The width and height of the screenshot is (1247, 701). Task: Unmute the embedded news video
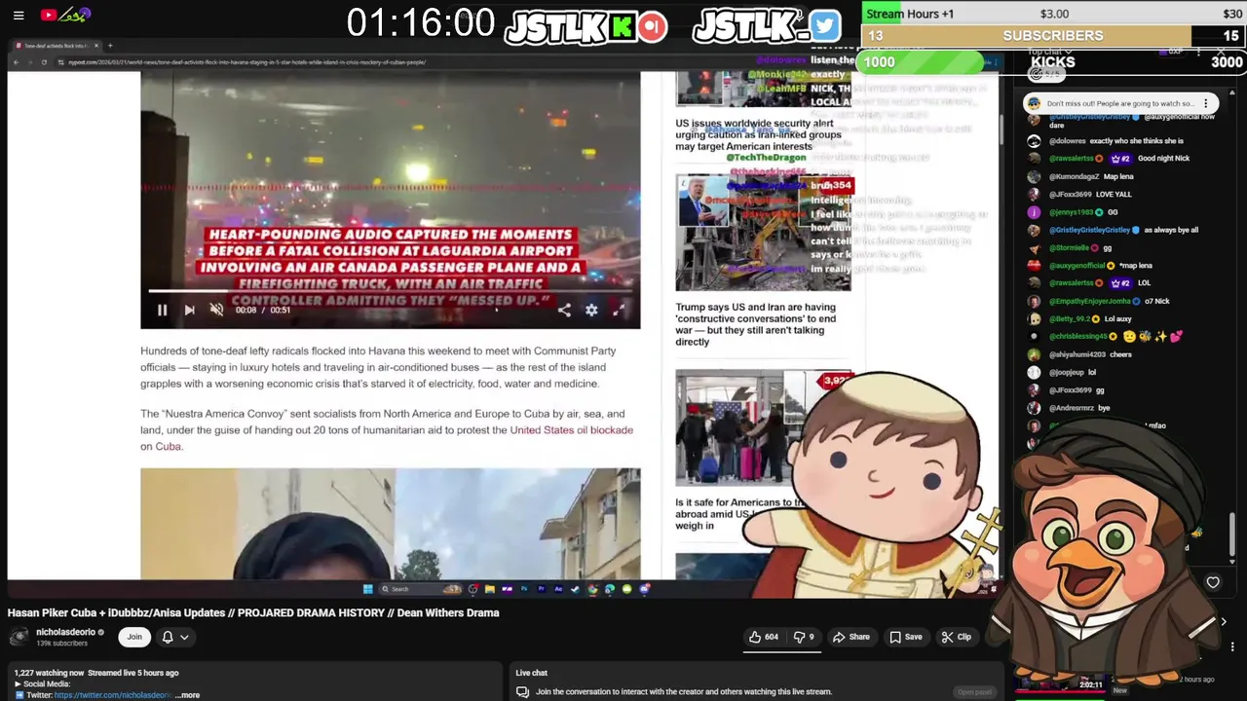point(216,310)
